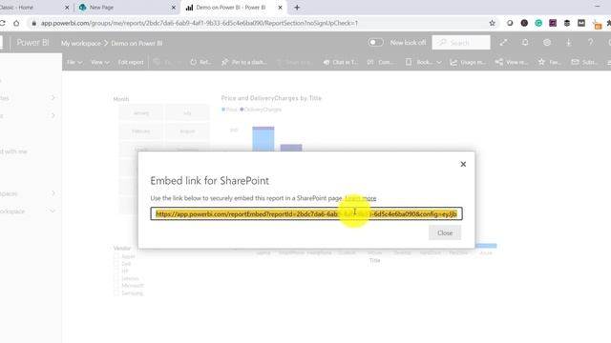This screenshot has height=343, width=611.
Task: Click the Subscribe envelope toolbar item
Action: tap(583, 62)
